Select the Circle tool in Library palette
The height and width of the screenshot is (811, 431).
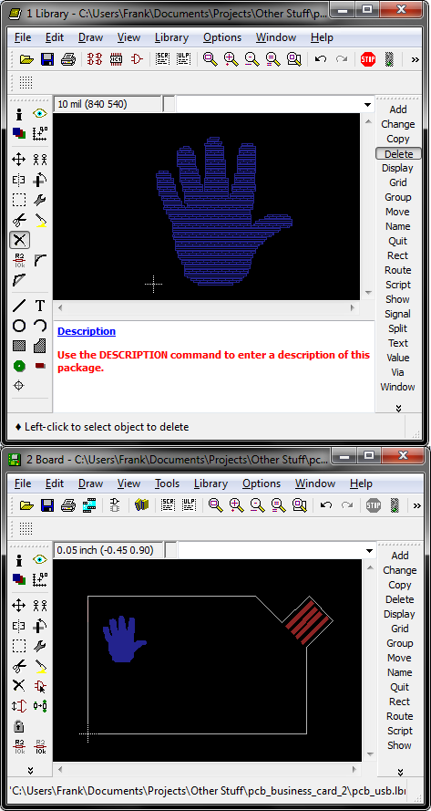click(19, 326)
